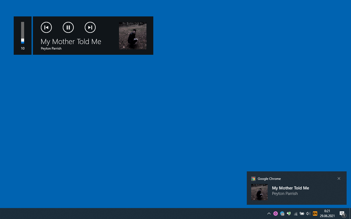Pause the currently playing song
Screen dimensions: 351x219
click(68, 27)
